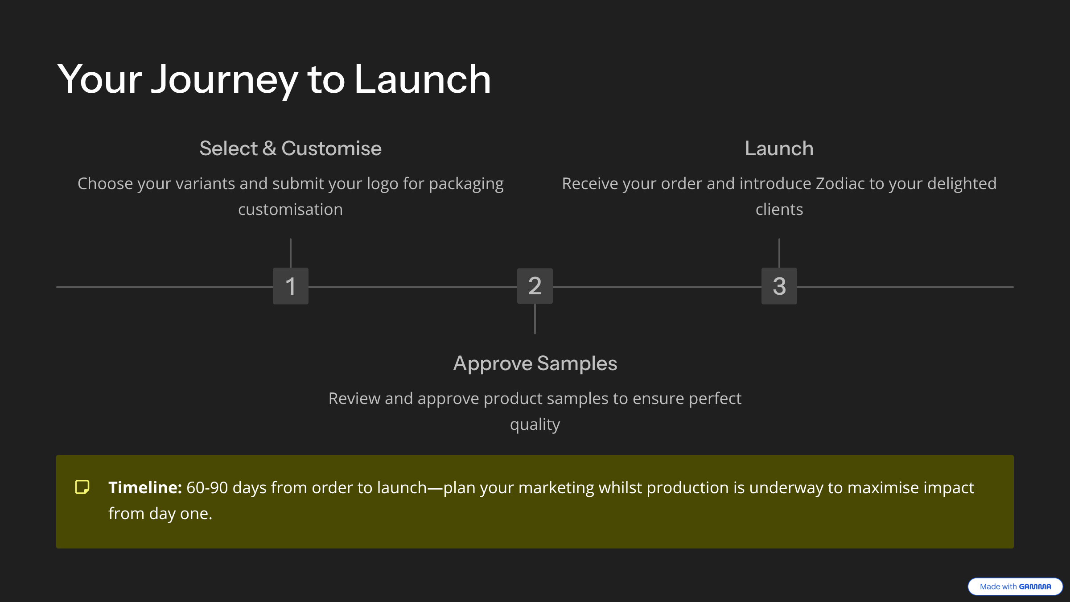Click the horizontal timeline line left of marker 1
The image size is (1070, 602).
click(165, 287)
